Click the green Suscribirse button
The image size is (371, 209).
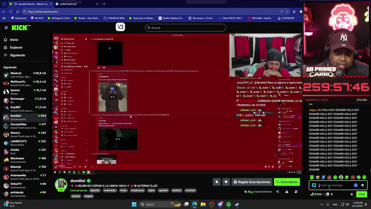click(x=287, y=182)
